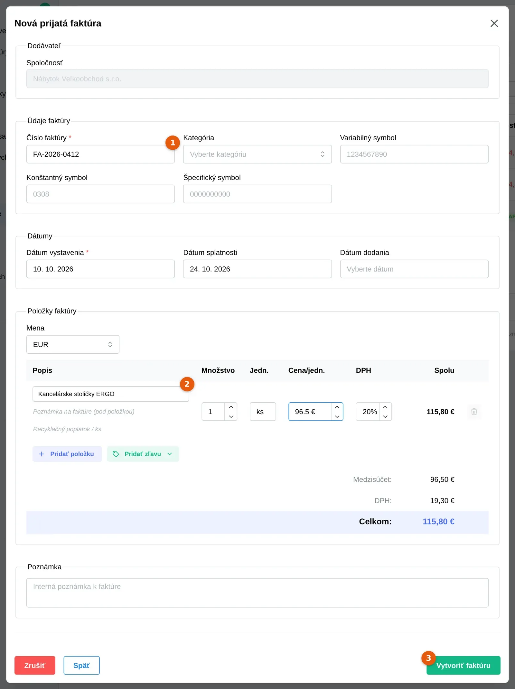Click the DPH 20% input
The height and width of the screenshot is (689, 515).
click(368, 412)
